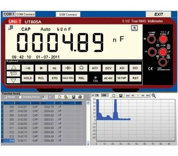The width and height of the screenshot is (178, 156).
Task: Click the 9:42:11 time cell
Action: (22, 140)
